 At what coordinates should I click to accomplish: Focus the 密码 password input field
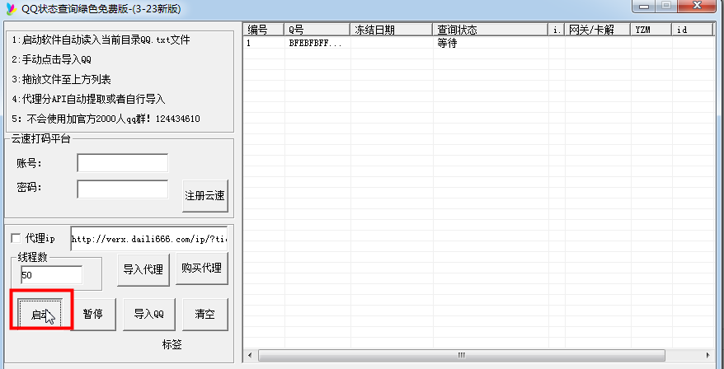point(123,189)
